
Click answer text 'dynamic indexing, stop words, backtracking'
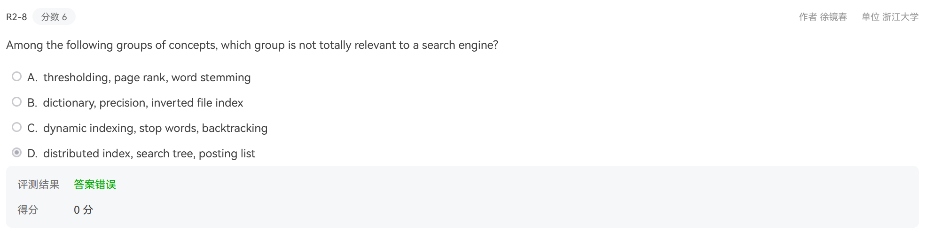coord(155,128)
